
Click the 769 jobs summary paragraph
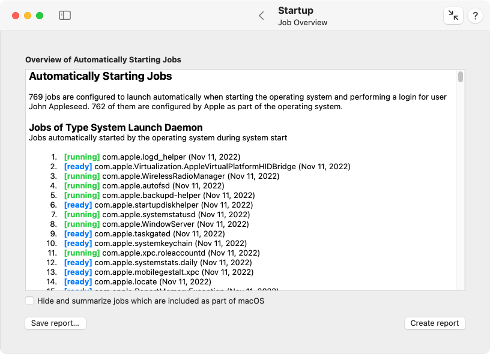(238, 102)
